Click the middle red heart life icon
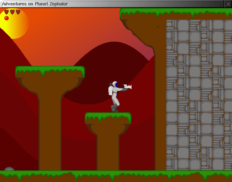232x182 pixels. pyautogui.click(x=12, y=12)
